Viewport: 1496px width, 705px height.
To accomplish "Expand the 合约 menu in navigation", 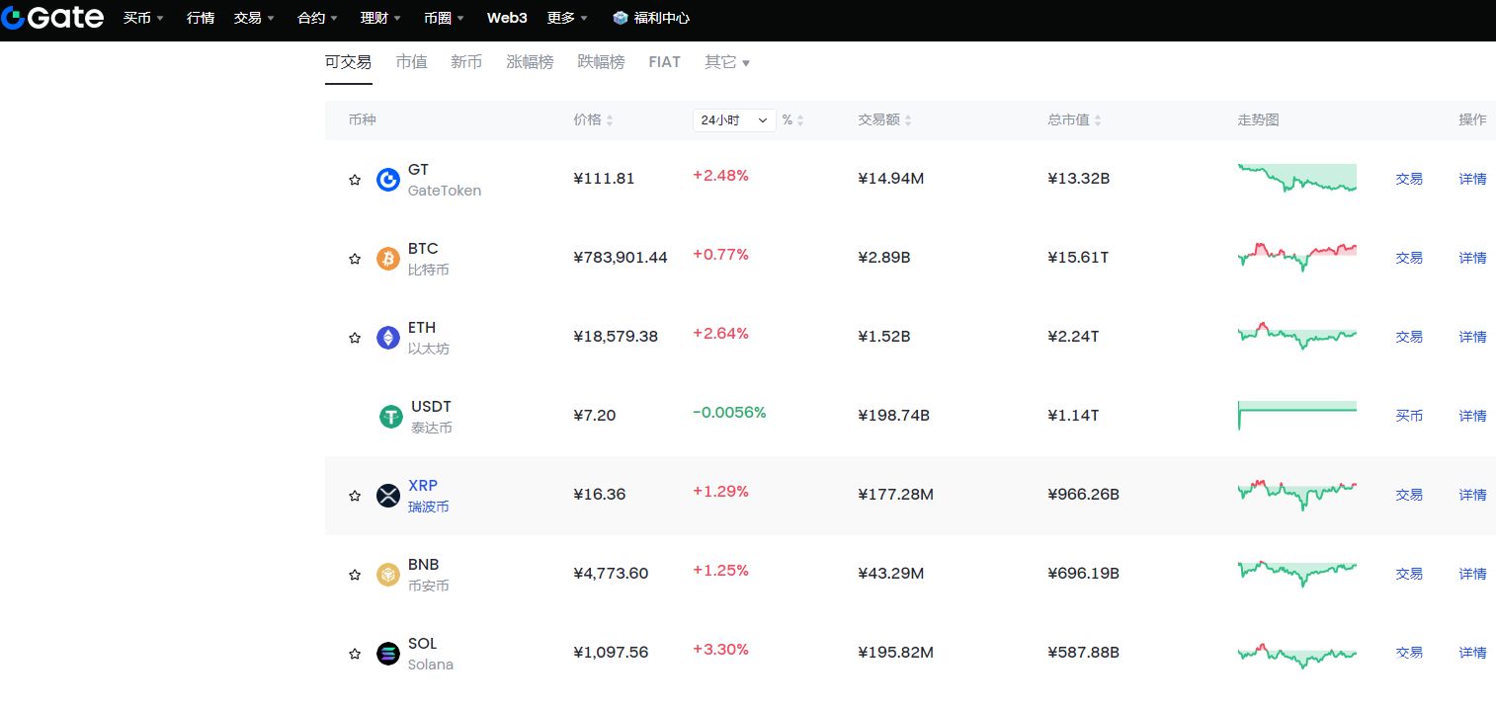I will (x=317, y=18).
